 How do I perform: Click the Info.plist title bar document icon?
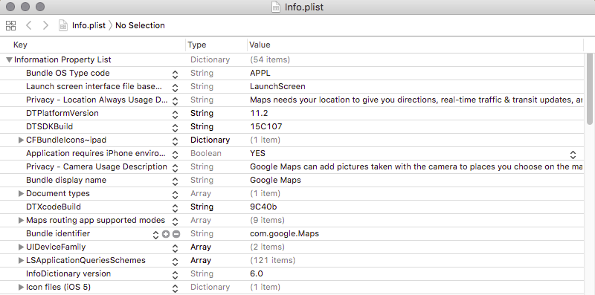coord(276,7)
